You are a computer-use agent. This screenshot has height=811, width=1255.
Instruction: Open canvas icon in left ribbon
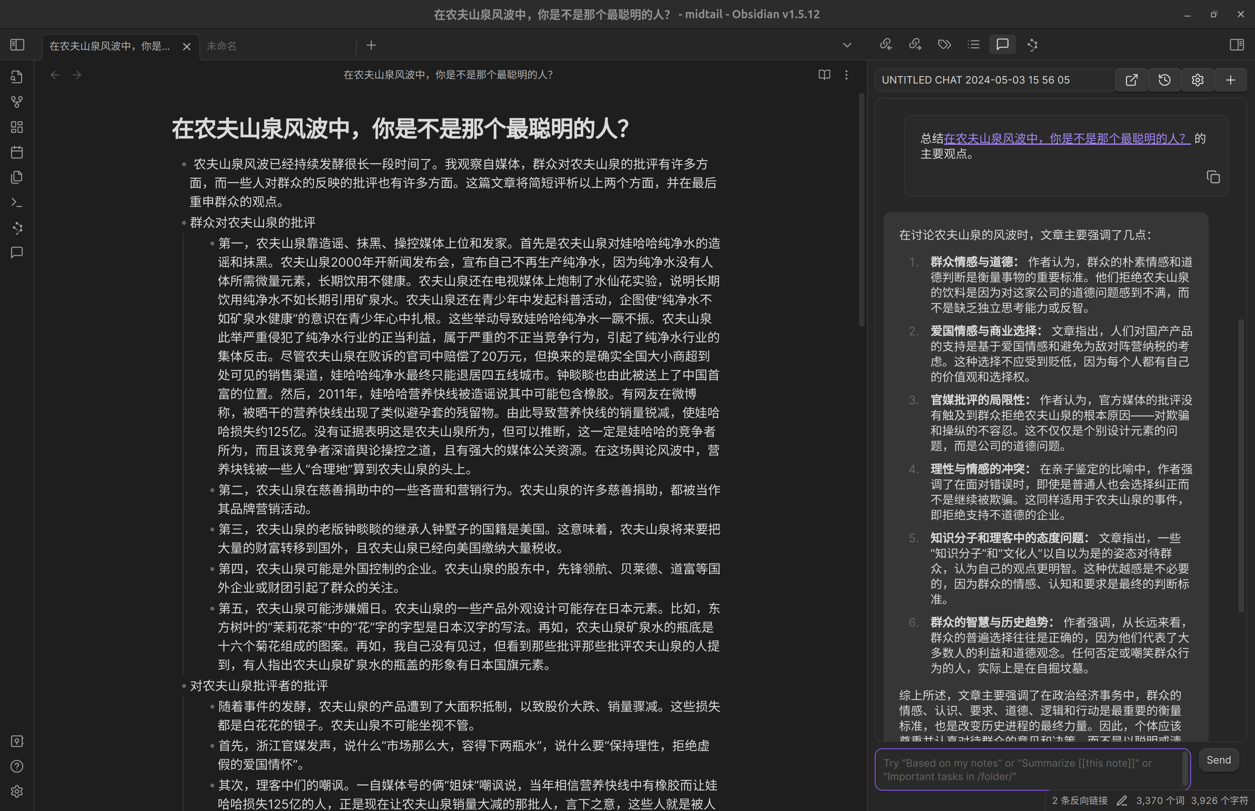17,127
